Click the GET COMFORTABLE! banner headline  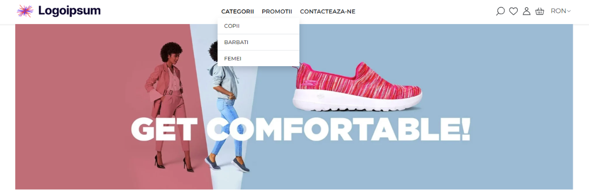click(300, 129)
